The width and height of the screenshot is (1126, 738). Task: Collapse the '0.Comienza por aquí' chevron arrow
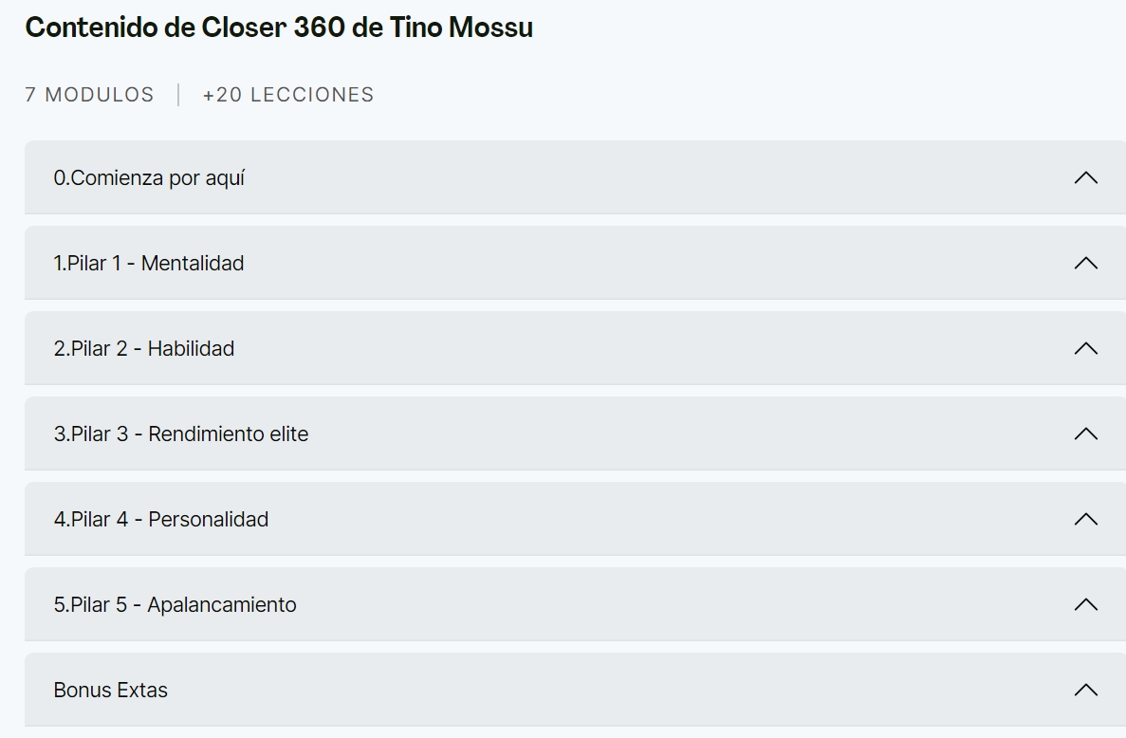pos(1085,178)
